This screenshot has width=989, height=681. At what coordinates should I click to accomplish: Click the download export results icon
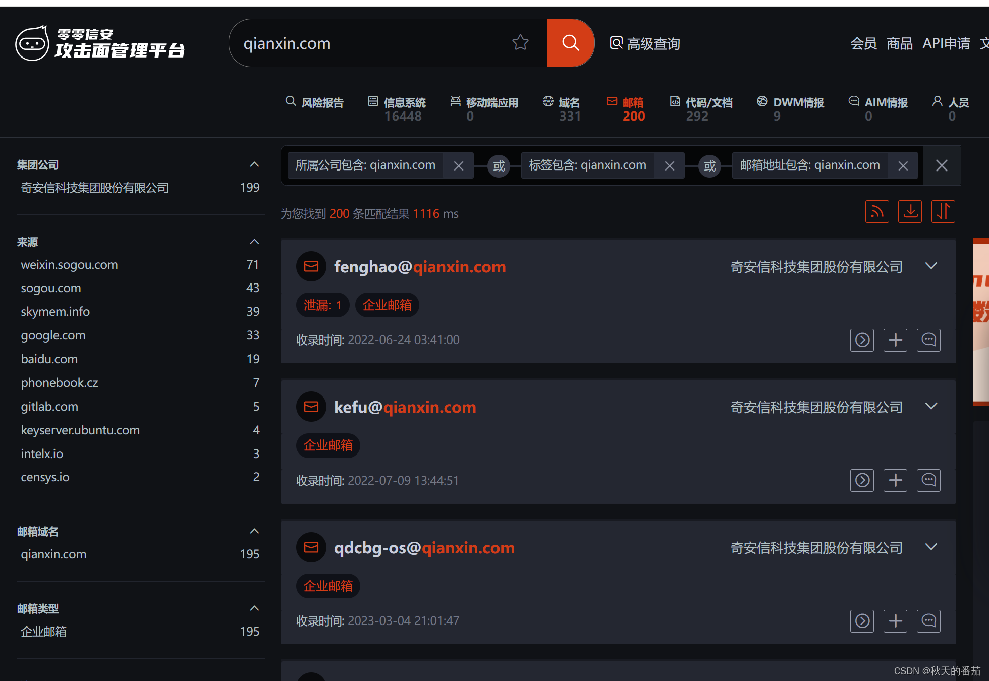910,211
